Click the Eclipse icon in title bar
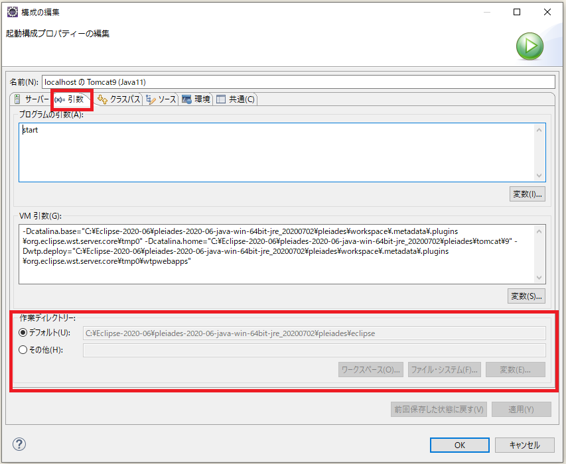The image size is (566, 464). tap(12, 12)
